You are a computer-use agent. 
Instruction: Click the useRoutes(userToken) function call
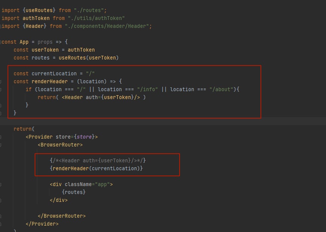[88, 58]
